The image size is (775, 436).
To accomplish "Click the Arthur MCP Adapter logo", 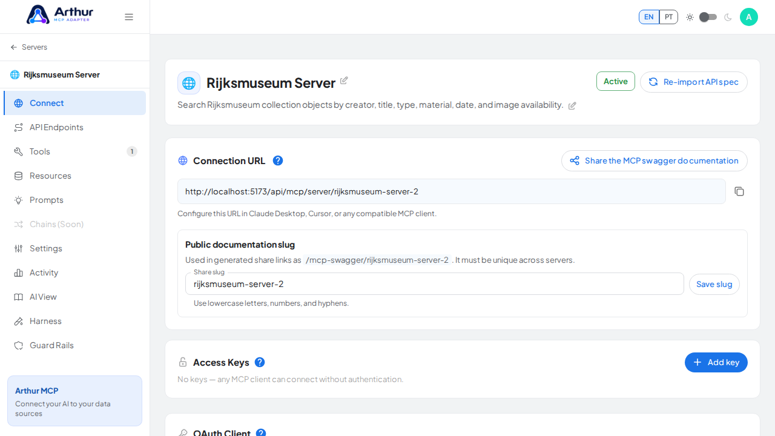I will tap(61, 15).
